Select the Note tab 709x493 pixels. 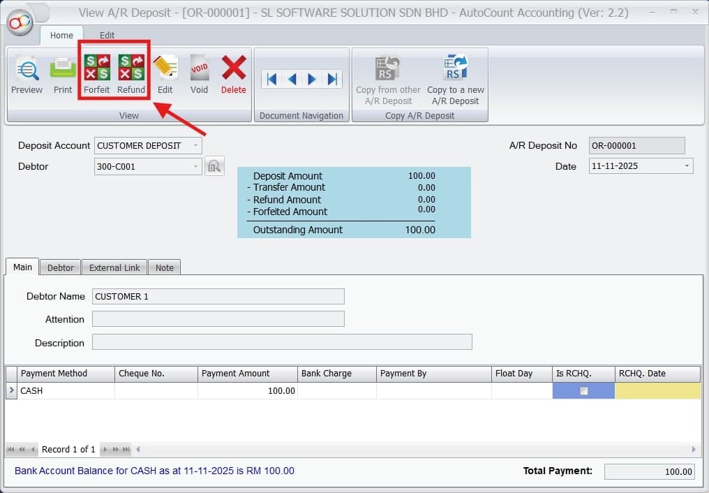click(165, 267)
